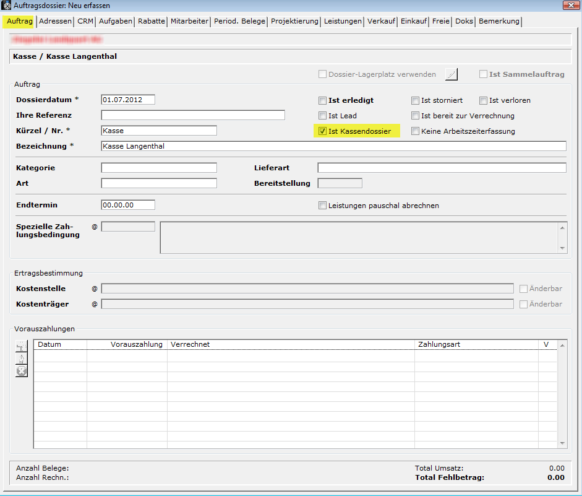582x496 pixels.
Task: Uncheck the Ist Kassendossier checkbox
Action: [322, 131]
